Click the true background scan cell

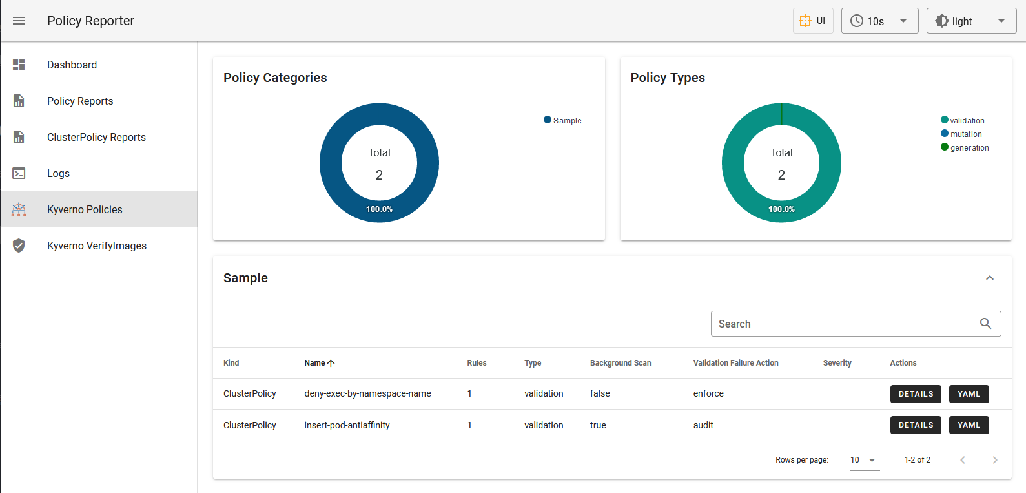tap(598, 425)
